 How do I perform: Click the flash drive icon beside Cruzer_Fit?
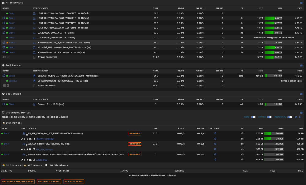tap(34, 104)
